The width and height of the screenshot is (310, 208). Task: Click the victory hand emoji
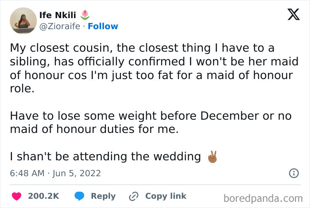click(213, 156)
